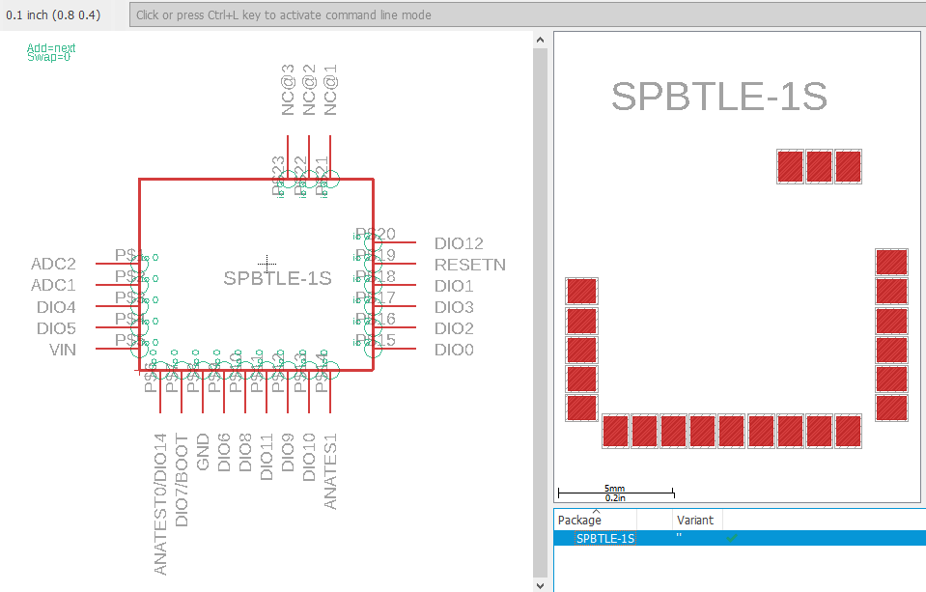This screenshot has height=592, width=926.
Task: Select the NC@2 pin label
Action: click(x=309, y=90)
